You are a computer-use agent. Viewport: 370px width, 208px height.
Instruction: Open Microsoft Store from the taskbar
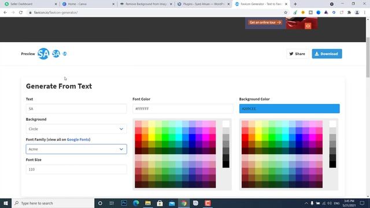tap(160, 203)
